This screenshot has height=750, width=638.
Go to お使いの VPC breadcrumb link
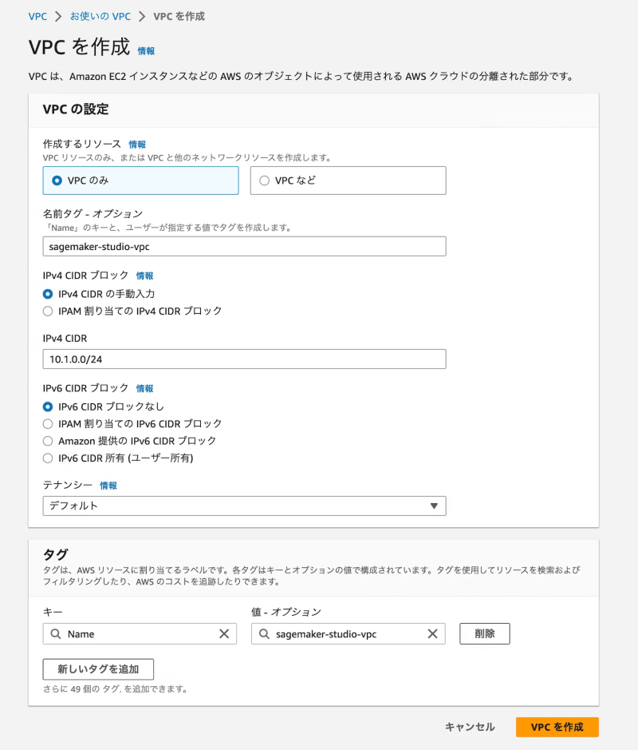click(100, 16)
